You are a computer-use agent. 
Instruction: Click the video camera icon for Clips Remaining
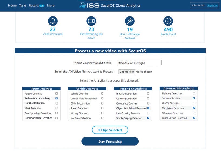pos(91,21)
